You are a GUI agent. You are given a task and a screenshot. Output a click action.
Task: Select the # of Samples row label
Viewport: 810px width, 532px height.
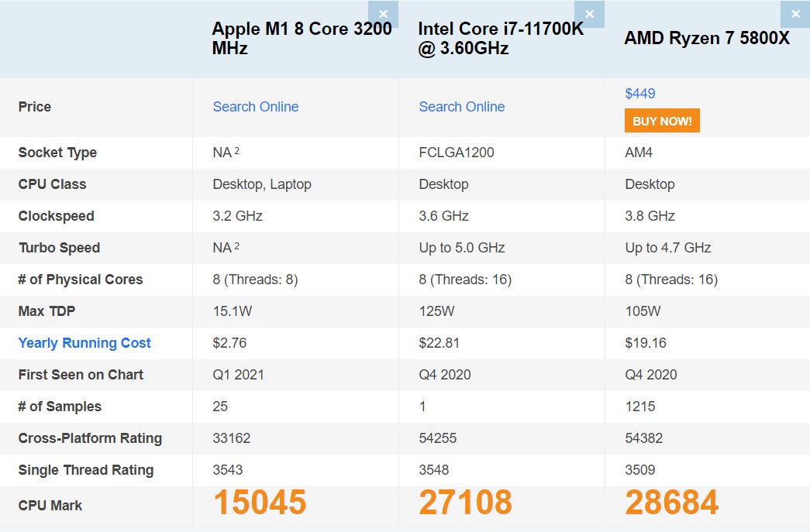click(x=60, y=407)
